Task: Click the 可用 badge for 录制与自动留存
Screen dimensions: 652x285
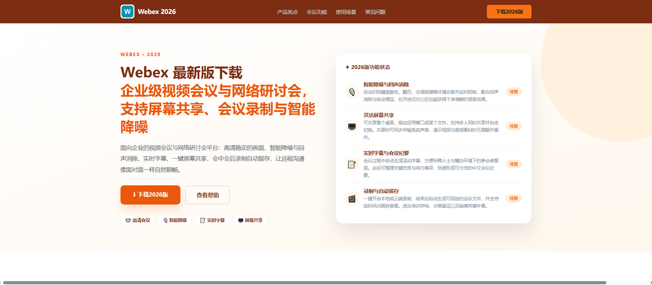Action: coord(513,199)
